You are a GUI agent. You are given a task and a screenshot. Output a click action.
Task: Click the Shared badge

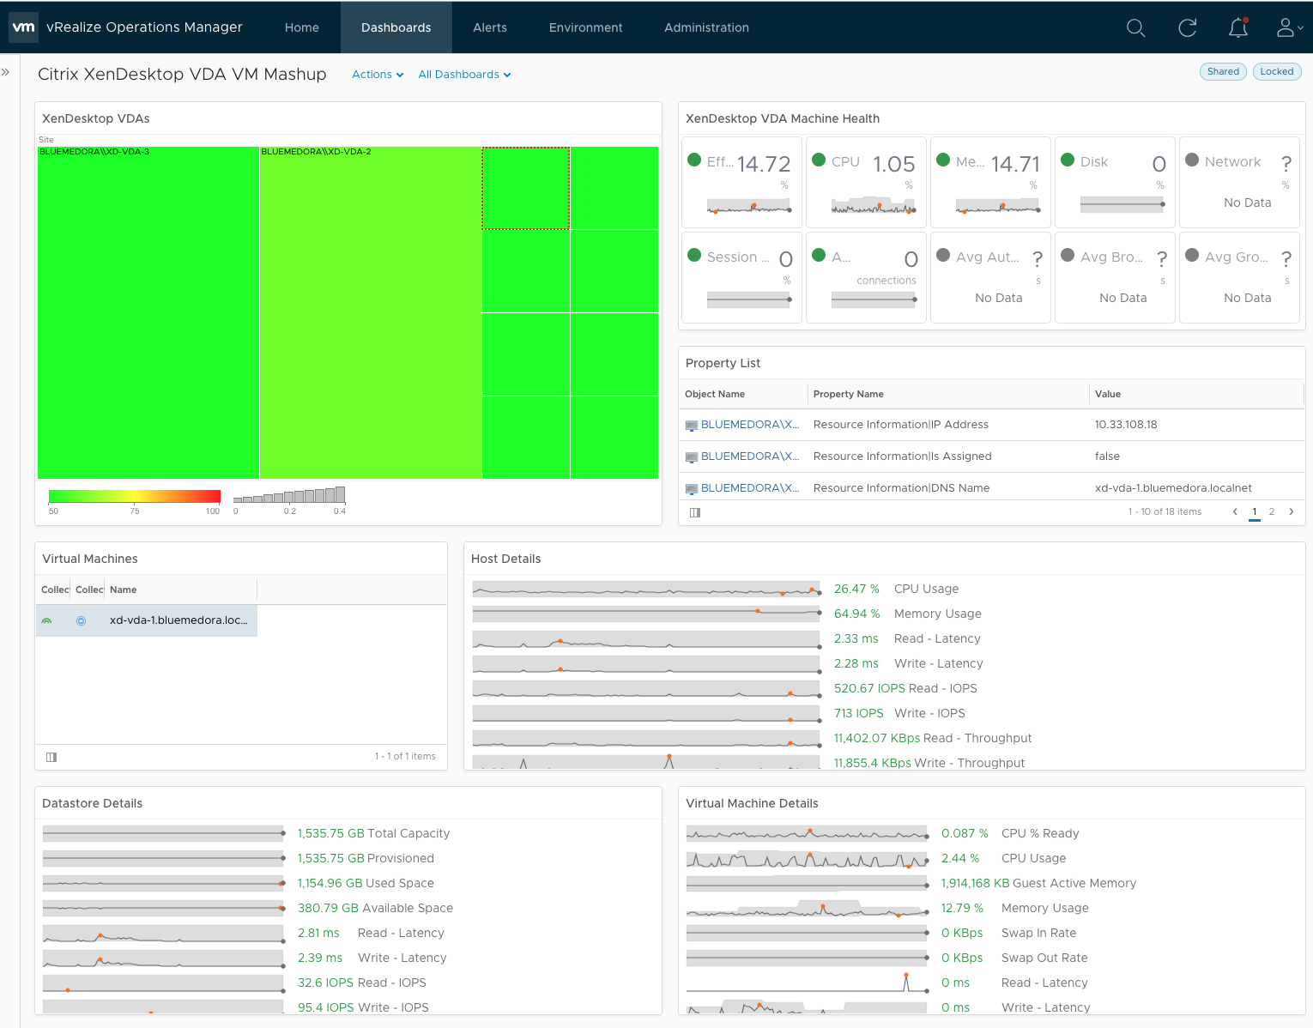[x=1223, y=71]
